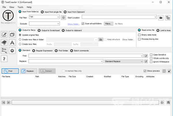Open settings gear icon in sidebar
Image resolution: width=173 pixels, height=116 pixels.
(x=12, y=51)
